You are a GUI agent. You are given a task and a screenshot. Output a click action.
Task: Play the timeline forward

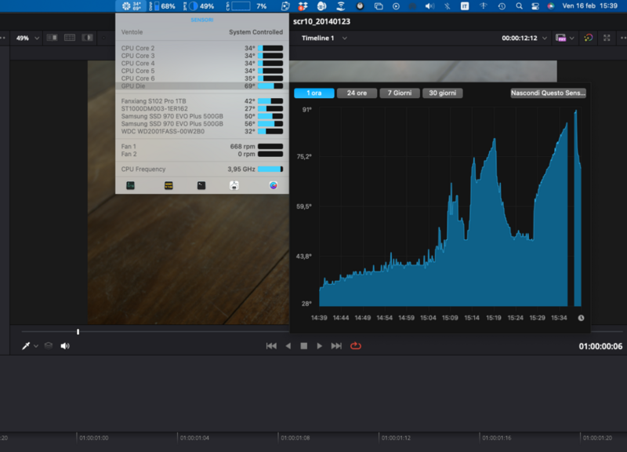click(x=320, y=346)
